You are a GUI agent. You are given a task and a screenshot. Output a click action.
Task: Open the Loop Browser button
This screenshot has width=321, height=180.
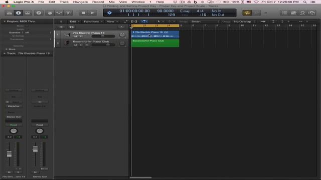(302, 13)
